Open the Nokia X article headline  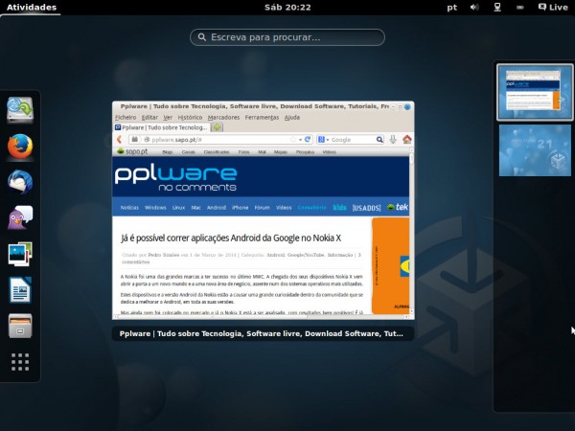231,238
